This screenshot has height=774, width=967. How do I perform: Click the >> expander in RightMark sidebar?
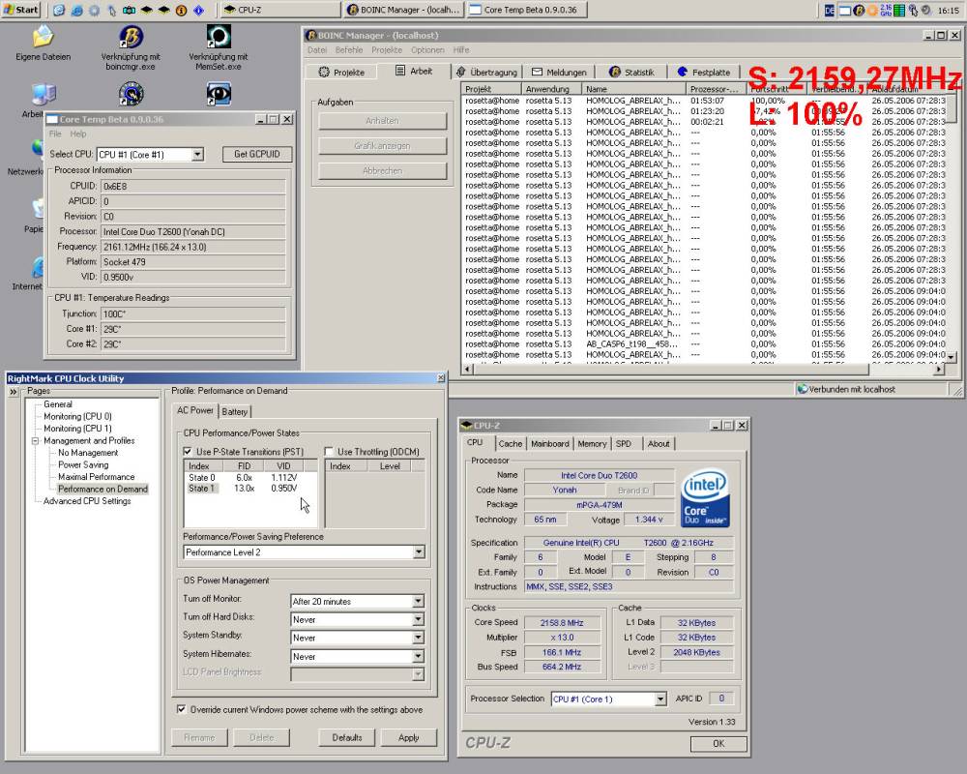pos(13,391)
